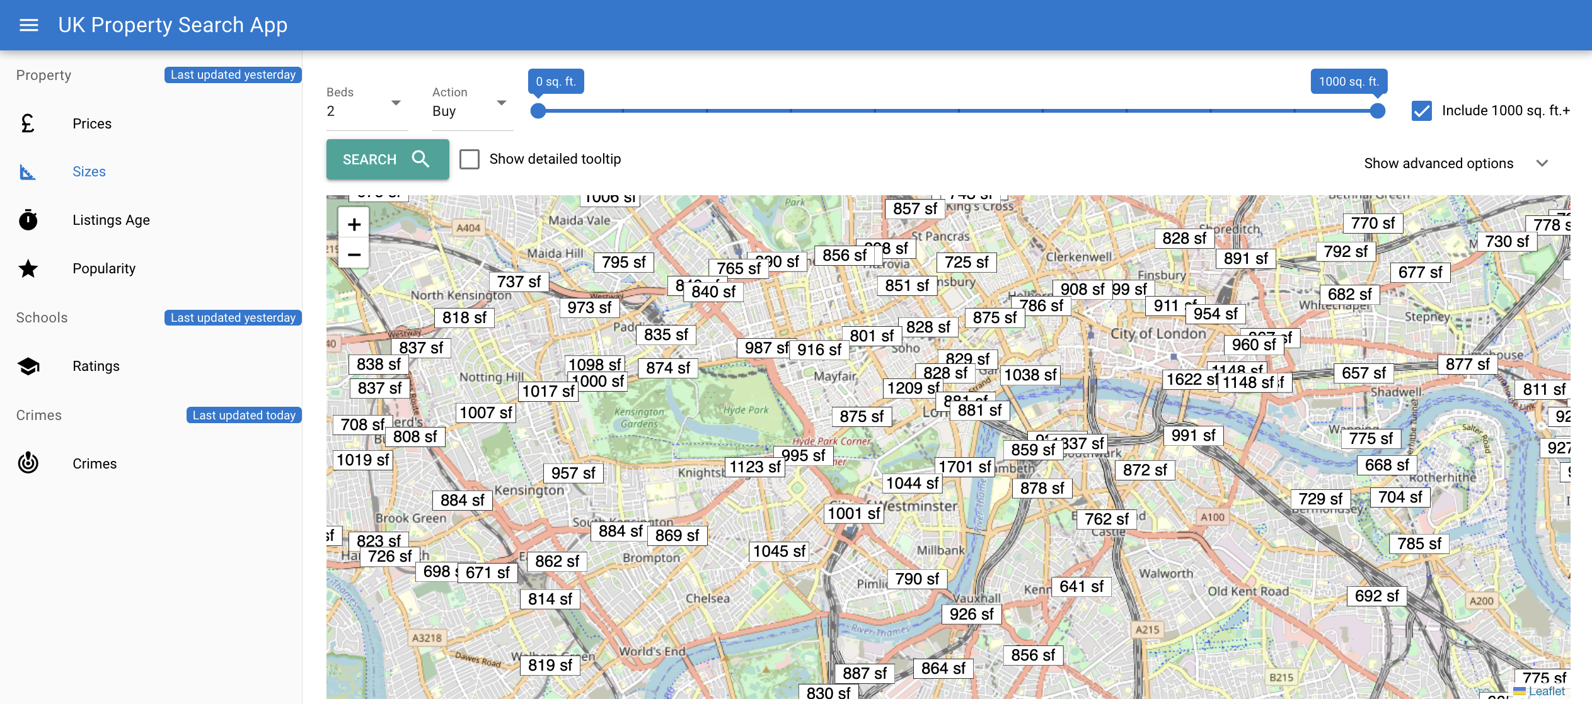1592x704 pixels.
Task: Click the 692 sf map marker
Action: [1377, 596]
